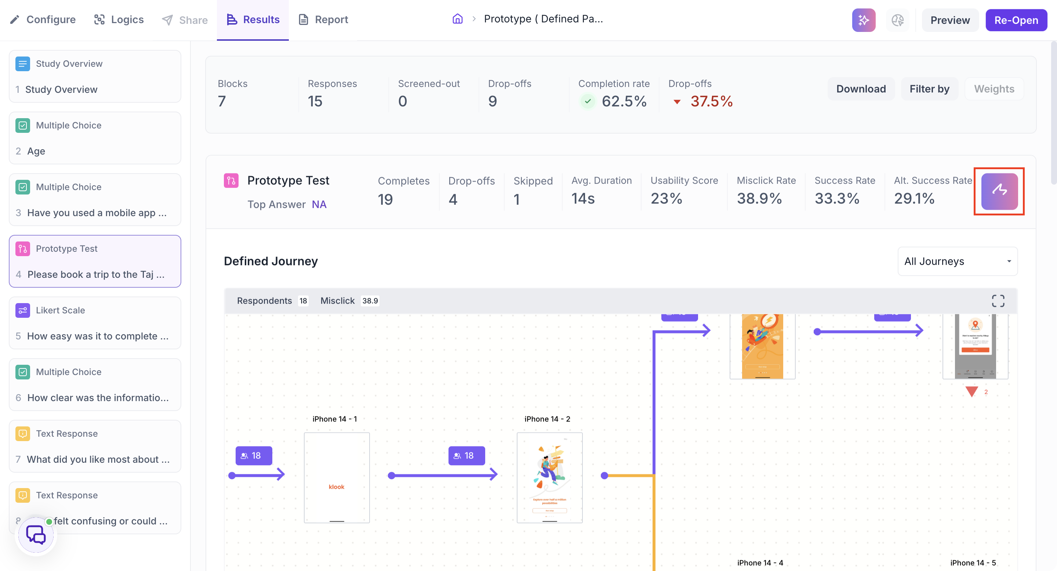The height and width of the screenshot is (571, 1057).
Task: Open the Weights option
Action: tap(994, 88)
